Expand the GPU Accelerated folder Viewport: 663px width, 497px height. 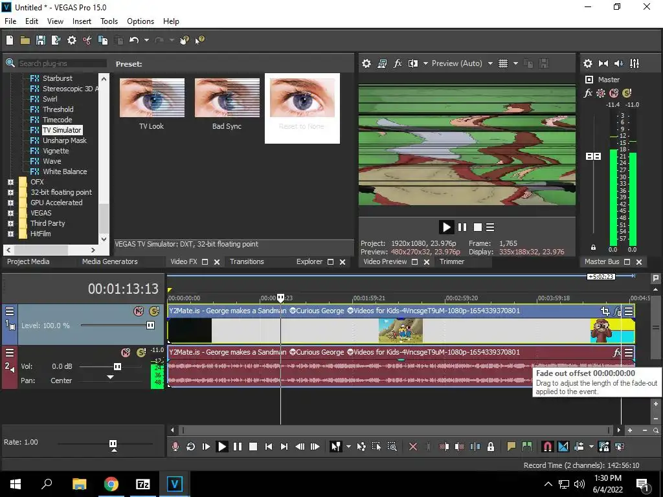10,203
